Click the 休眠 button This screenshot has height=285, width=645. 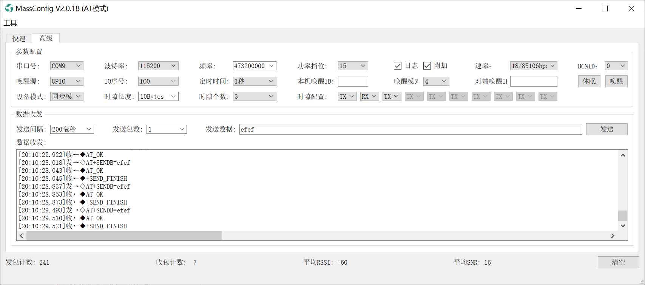(x=589, y=81)
